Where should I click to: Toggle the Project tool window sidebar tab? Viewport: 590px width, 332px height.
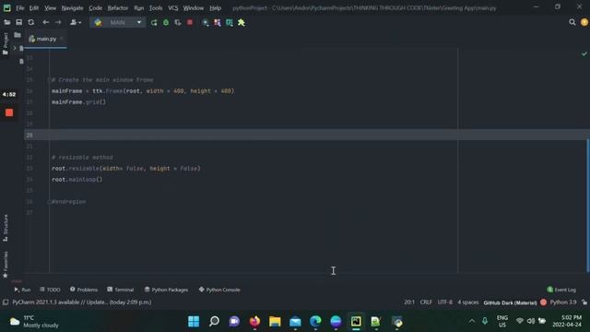(6, 43)
